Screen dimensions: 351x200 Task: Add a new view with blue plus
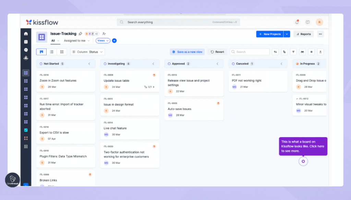coord(114,41)
